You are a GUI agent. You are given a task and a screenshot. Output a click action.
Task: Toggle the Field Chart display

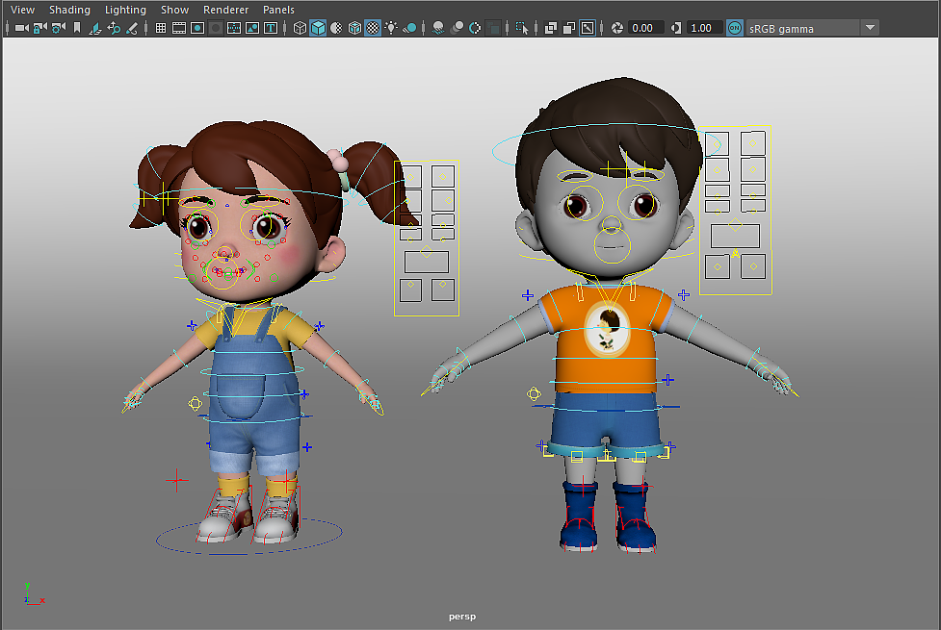(x=234, y=28)
